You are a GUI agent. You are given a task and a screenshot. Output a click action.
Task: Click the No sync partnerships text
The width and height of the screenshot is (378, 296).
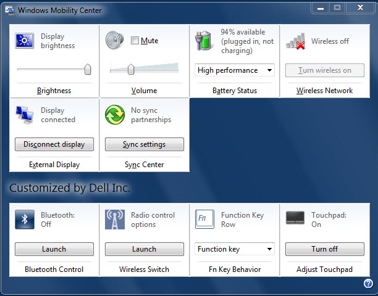[151, 115]
